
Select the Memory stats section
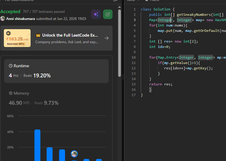tap(56, 98)
